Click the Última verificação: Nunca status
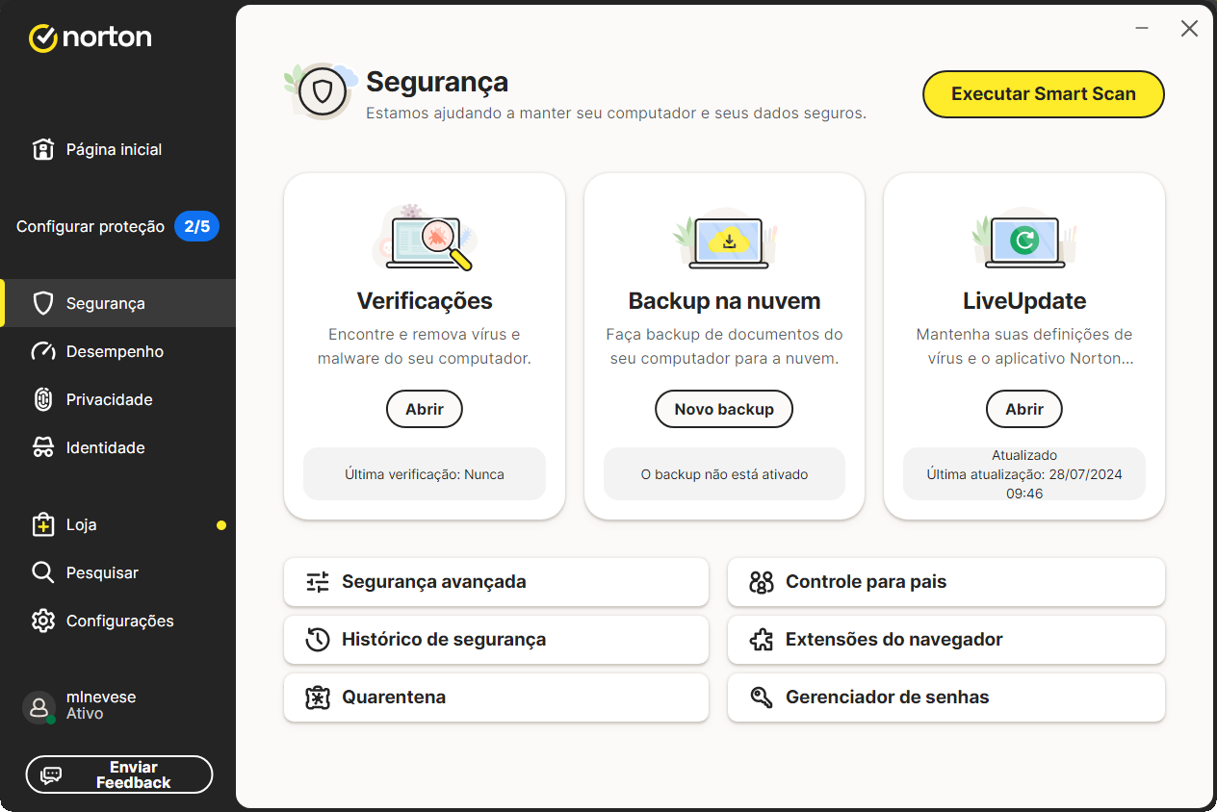This screenshot has width=1217, height=812. point(425,473)
